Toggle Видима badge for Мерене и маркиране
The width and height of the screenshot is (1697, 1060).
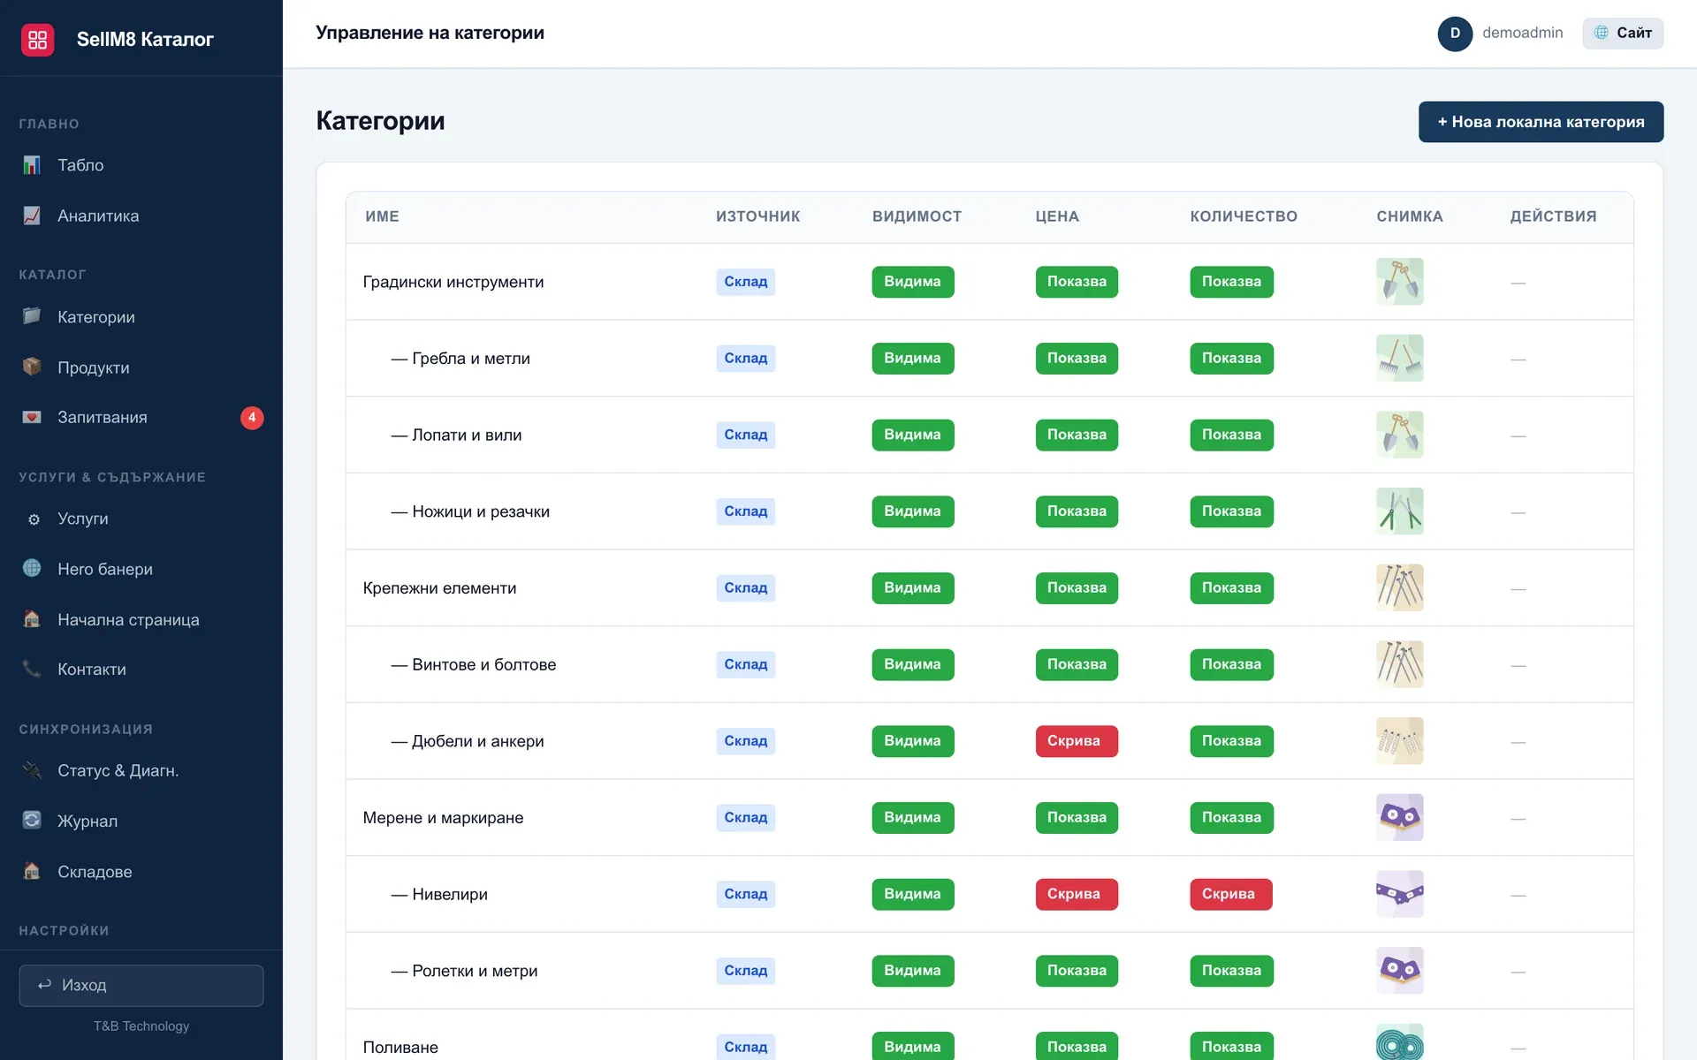pos(912,818)
